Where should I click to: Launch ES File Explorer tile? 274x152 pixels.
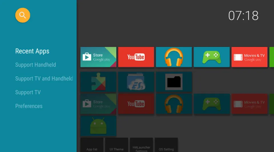[136, 82]
